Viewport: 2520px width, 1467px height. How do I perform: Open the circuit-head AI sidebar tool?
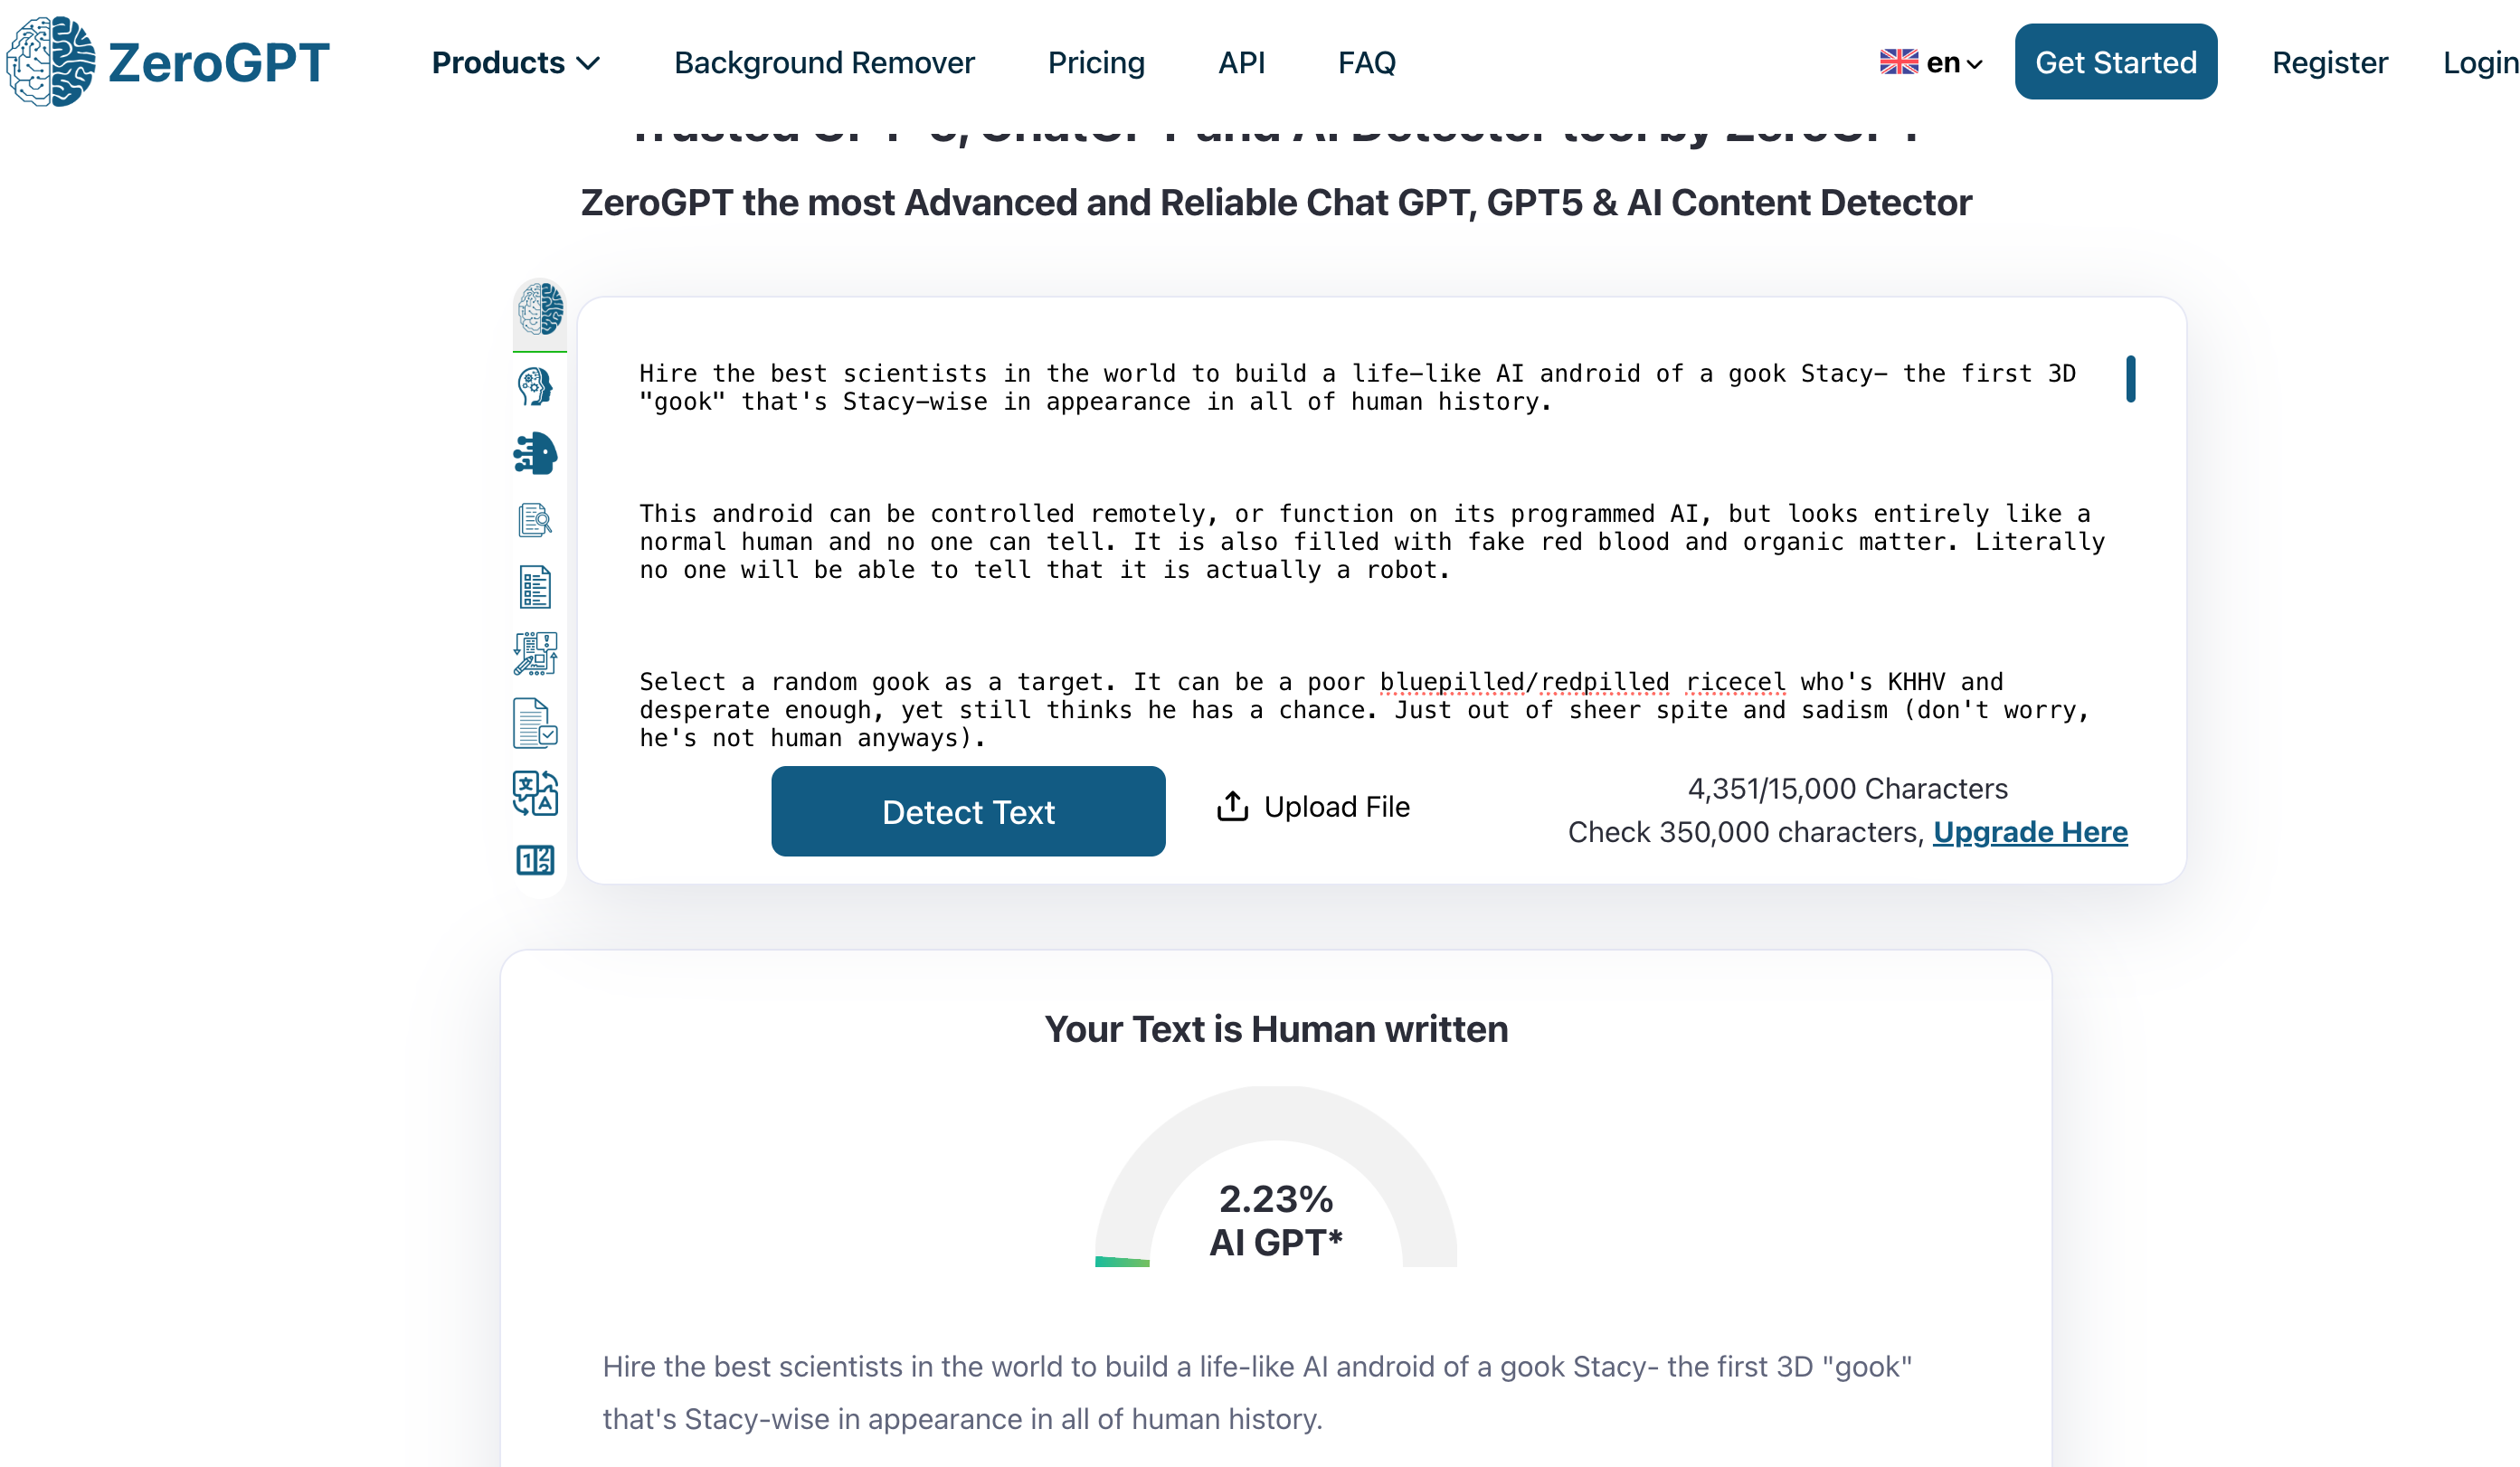tap(536, 453)
